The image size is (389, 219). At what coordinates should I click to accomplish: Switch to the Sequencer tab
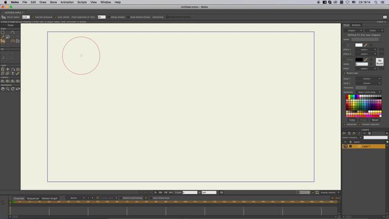tap(33, 198)
